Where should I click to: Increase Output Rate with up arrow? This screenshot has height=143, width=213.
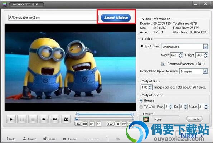coord(150,86)
